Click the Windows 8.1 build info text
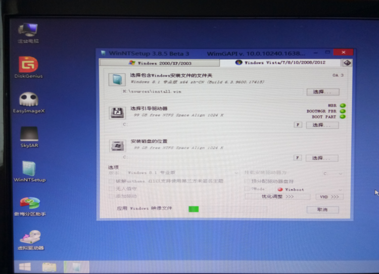Screen dimensions: 379x274 [197, 82]
